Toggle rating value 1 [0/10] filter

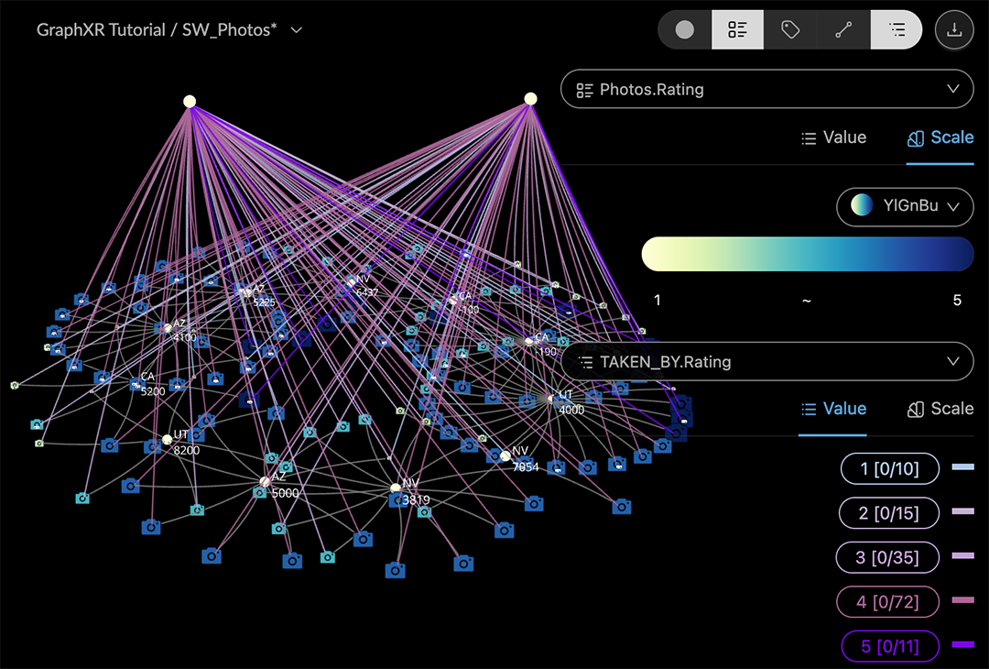tap(889, 470)
